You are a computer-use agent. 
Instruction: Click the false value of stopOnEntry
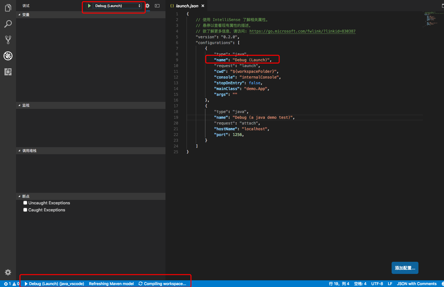pyautogui.click(x=255, y=83)
